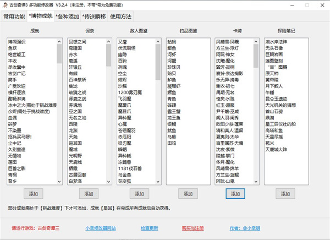Select 广受欢迎 in the 成就 list
This screenshot has height=240, width=330.
17,86
